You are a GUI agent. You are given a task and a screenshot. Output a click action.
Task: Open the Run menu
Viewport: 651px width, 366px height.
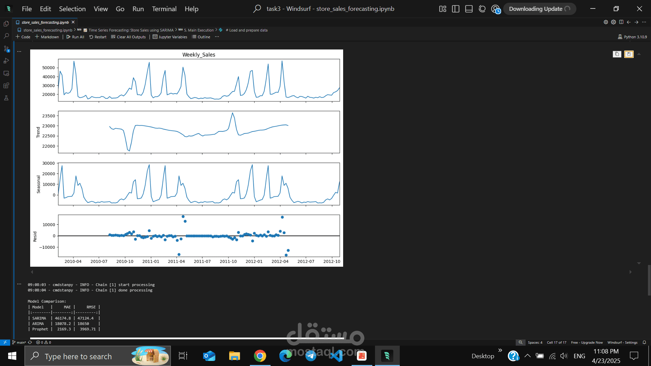(138, 9)
